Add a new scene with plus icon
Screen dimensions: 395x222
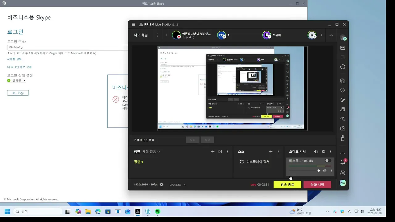pos(213,152)
